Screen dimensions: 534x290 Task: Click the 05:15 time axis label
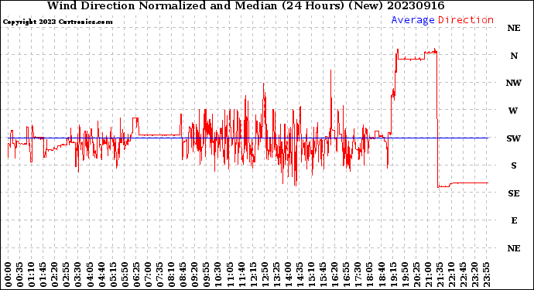click(x=113, y=275)
